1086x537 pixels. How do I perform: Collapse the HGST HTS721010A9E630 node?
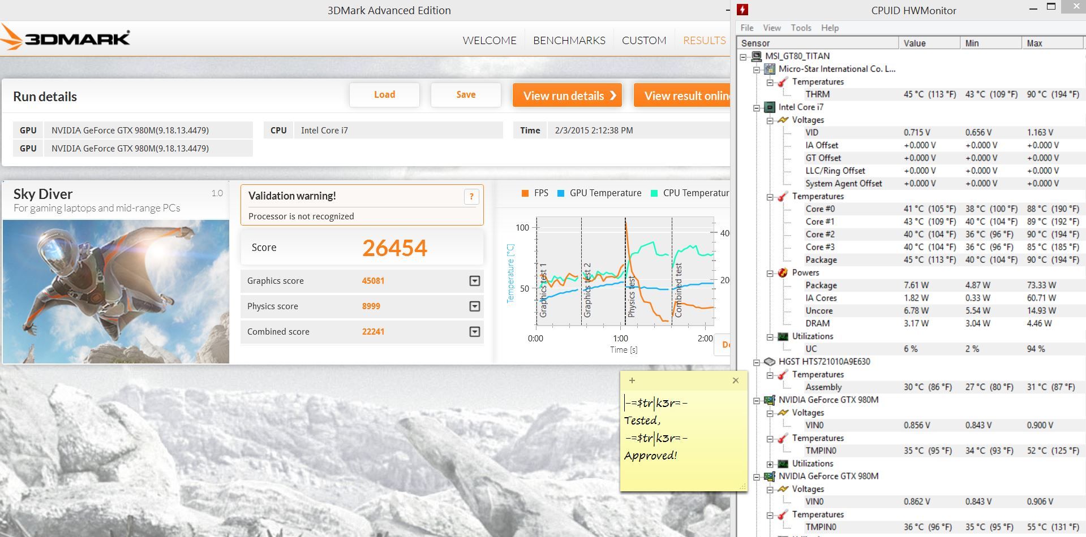[757, 362]
